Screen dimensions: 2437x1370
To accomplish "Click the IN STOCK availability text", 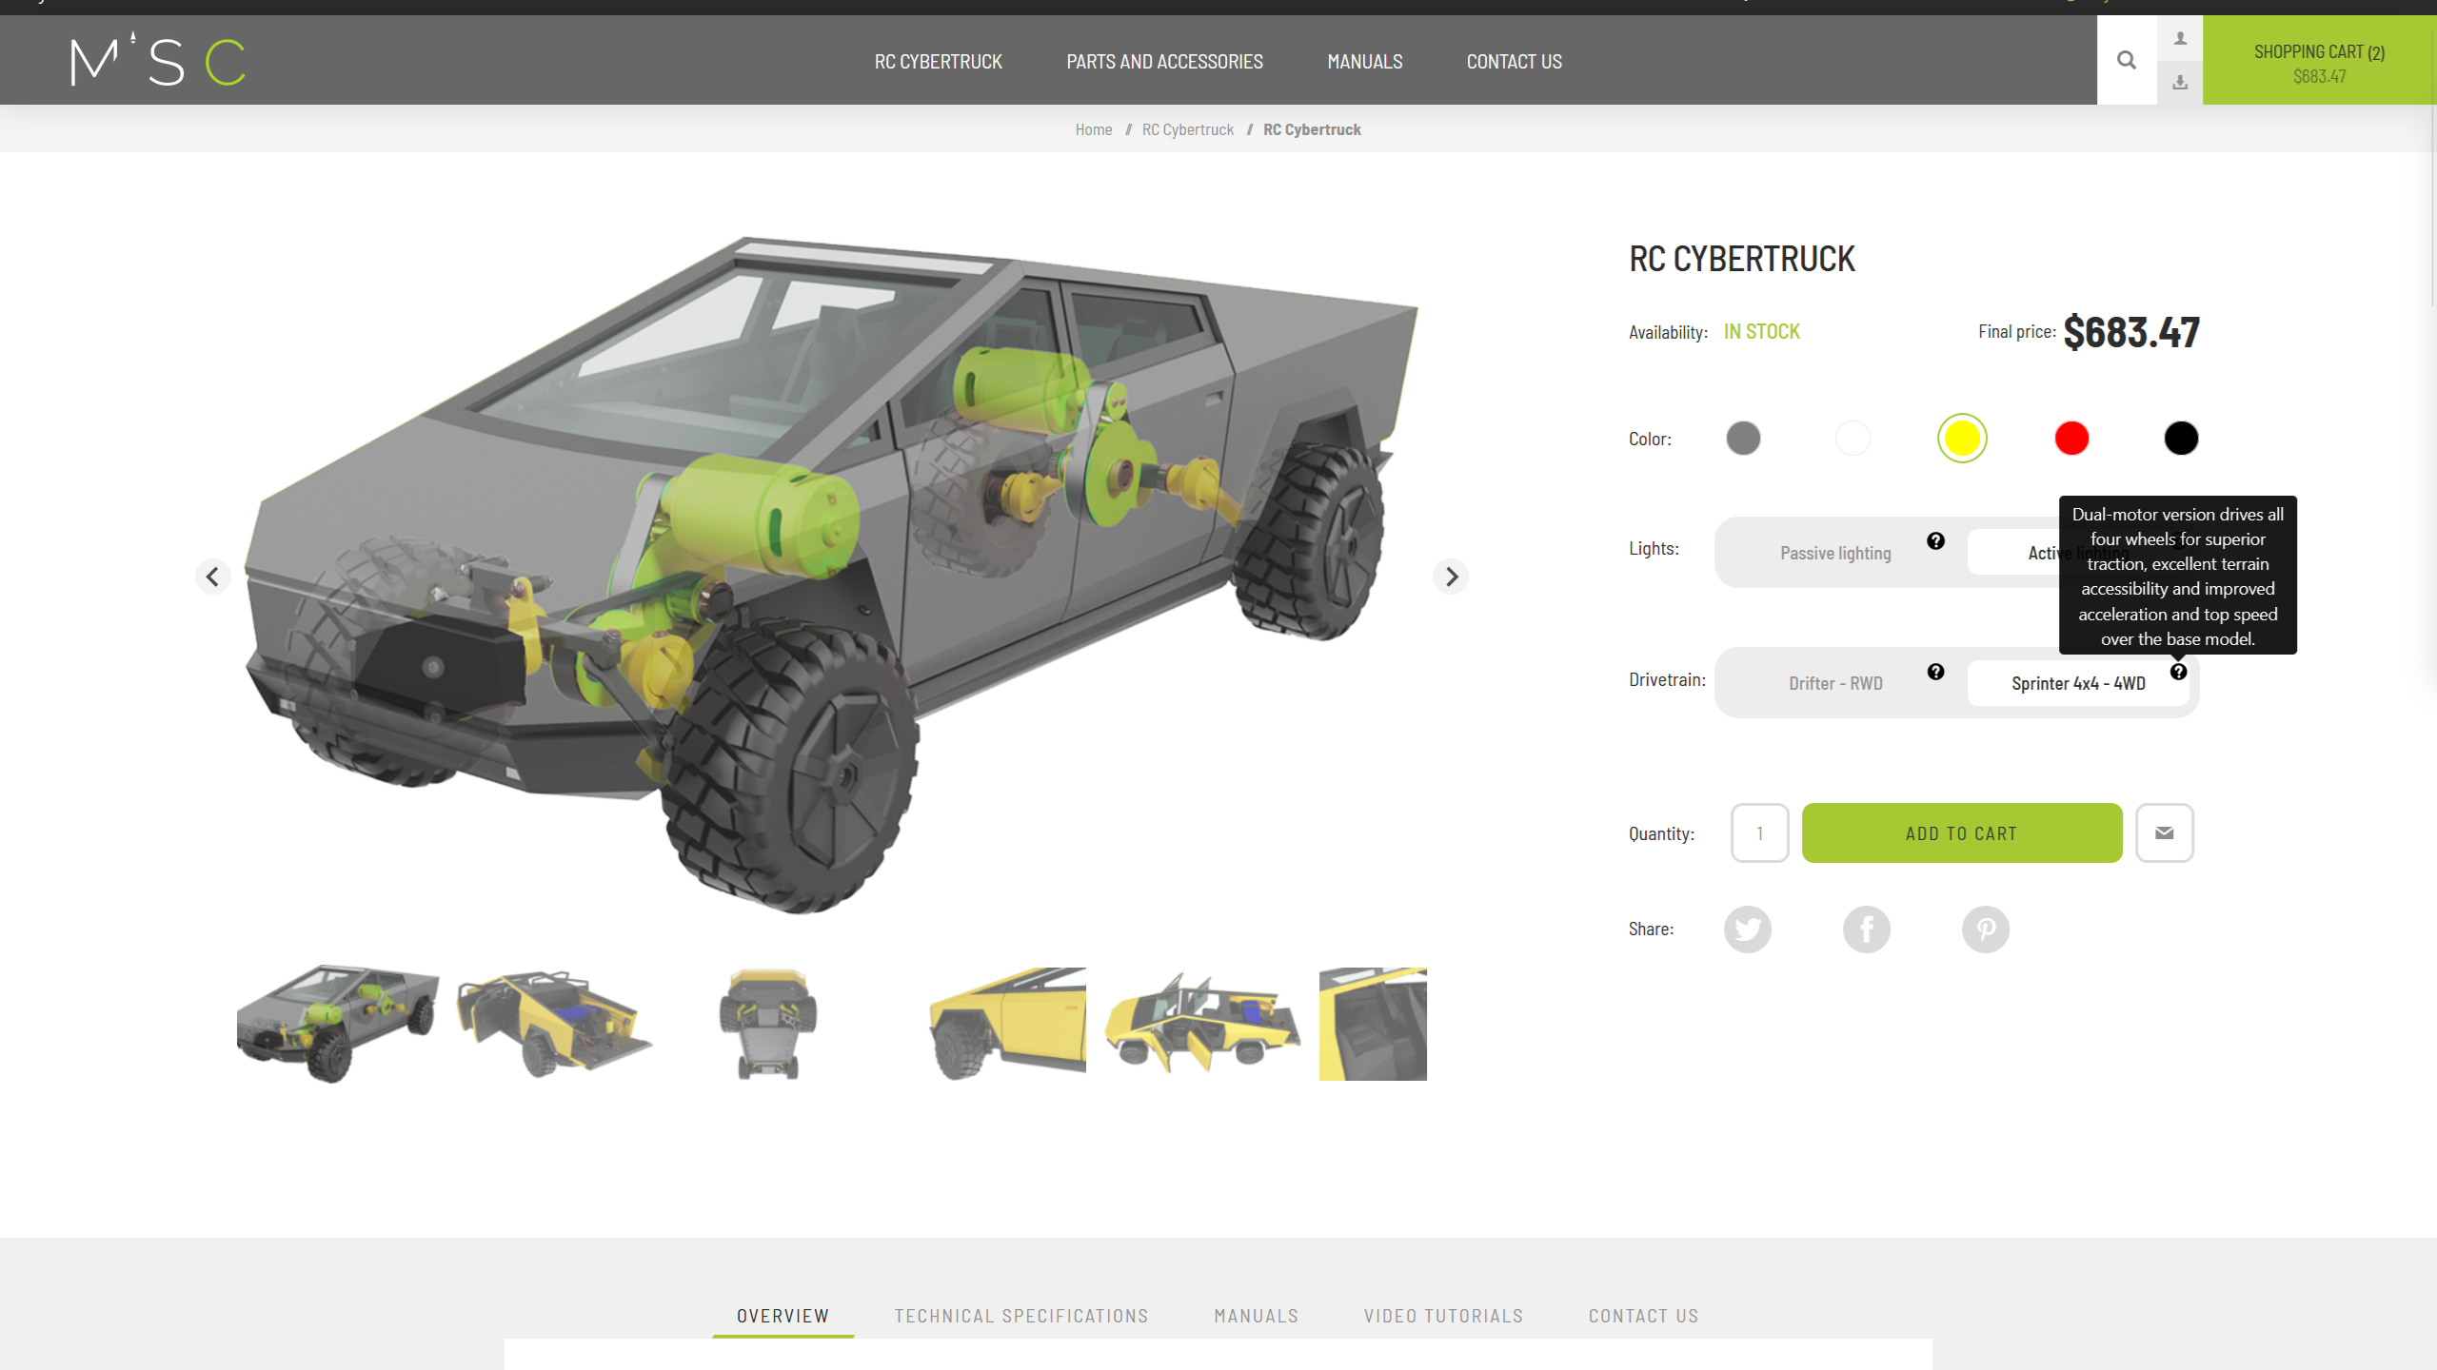I will point(1761,331).
